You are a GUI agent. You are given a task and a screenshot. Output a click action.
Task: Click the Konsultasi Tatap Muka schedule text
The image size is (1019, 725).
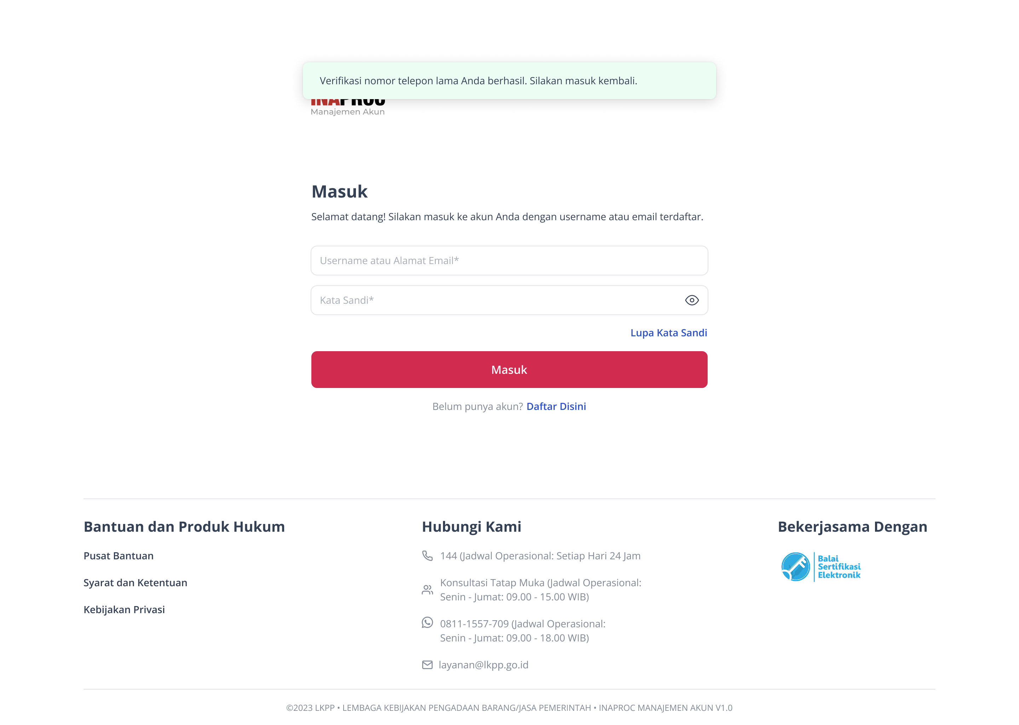point(540,590)
